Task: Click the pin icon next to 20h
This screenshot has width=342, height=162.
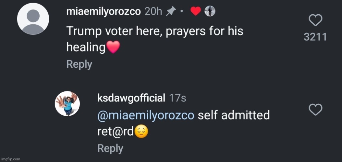Action: click(x=171, y=12)
